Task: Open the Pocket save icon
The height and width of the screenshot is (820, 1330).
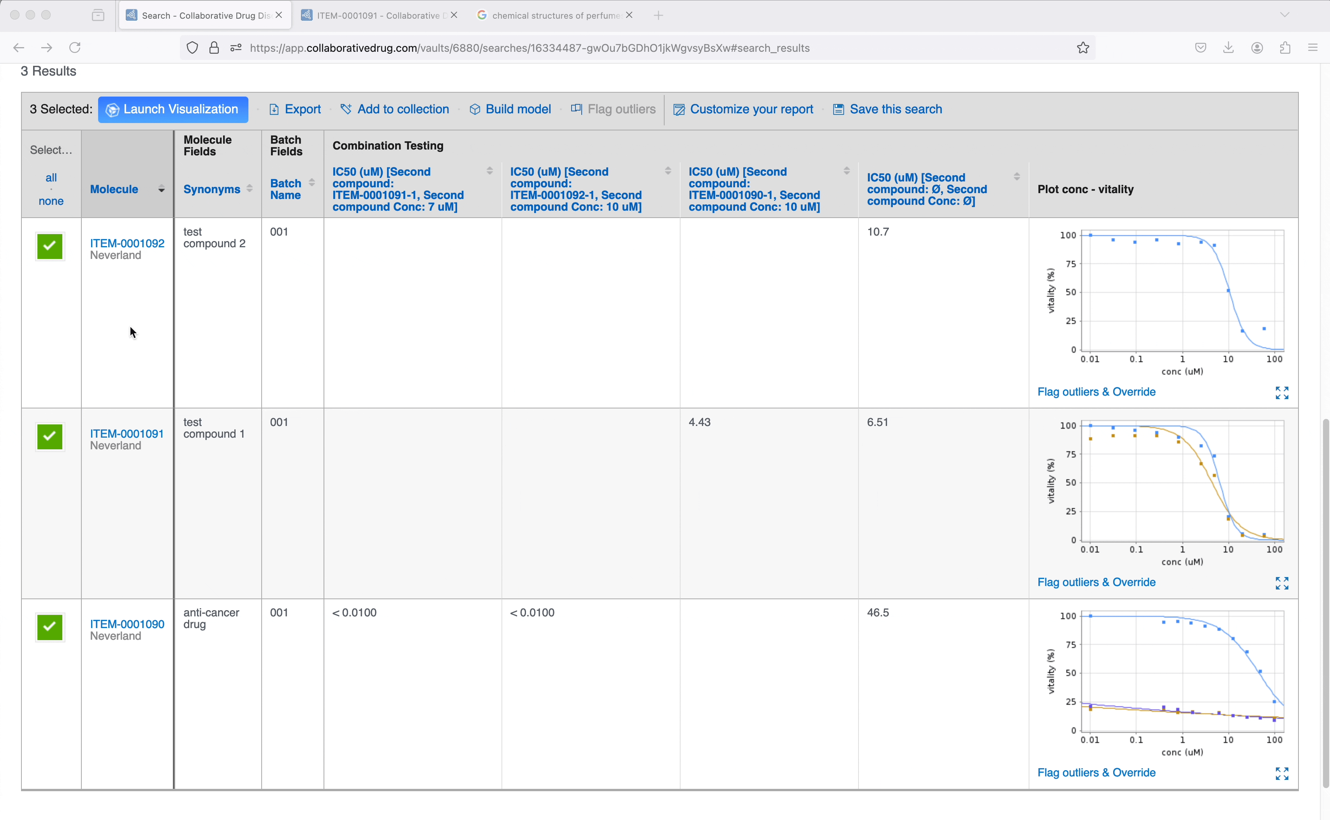Action: (x=1200, y=48)
